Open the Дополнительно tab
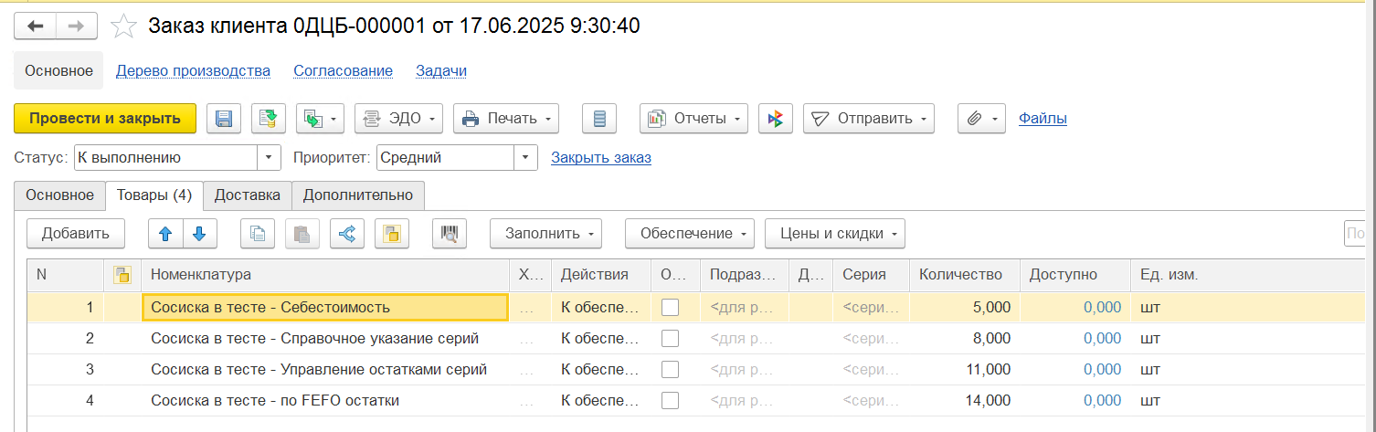This screenshot has height=432, width=1376. (357, 195)
